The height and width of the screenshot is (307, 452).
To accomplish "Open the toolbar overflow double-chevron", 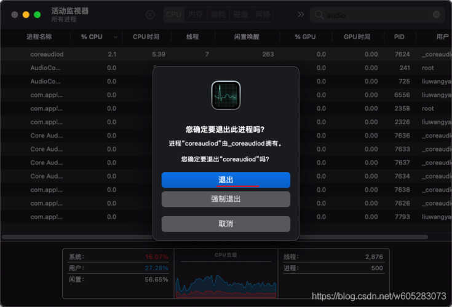I will [301, 14].
